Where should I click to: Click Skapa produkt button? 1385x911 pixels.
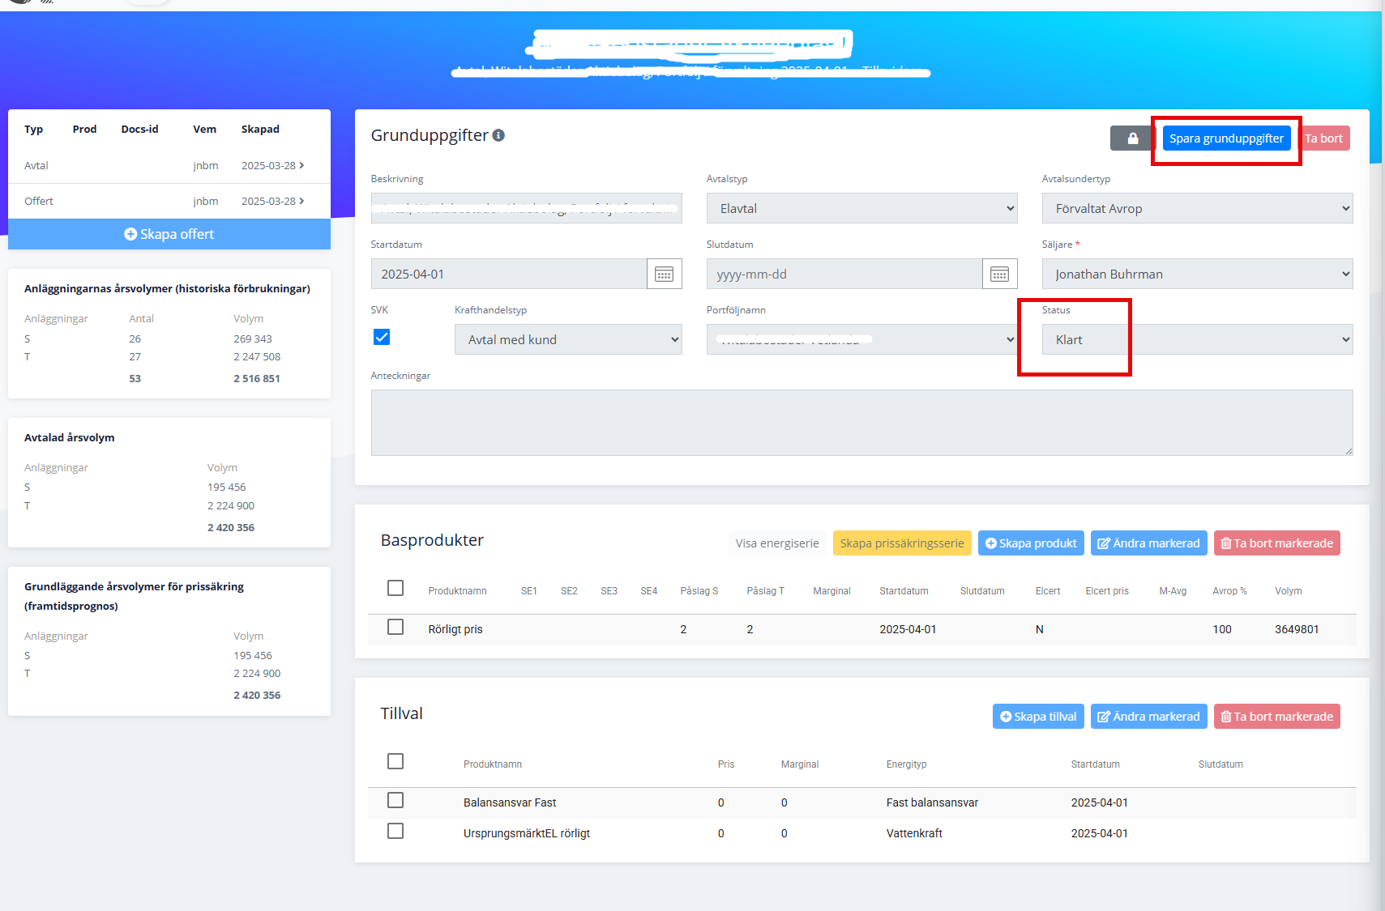pos(1030,543)
